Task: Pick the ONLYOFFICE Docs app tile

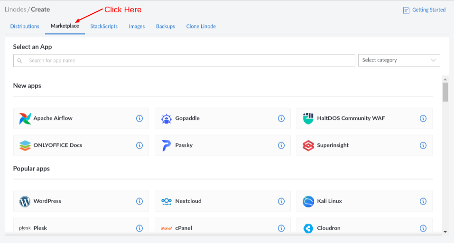Action: (x=81, y=145)
